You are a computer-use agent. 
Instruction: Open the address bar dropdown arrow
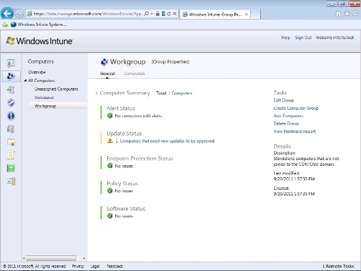tap(152, 14)
